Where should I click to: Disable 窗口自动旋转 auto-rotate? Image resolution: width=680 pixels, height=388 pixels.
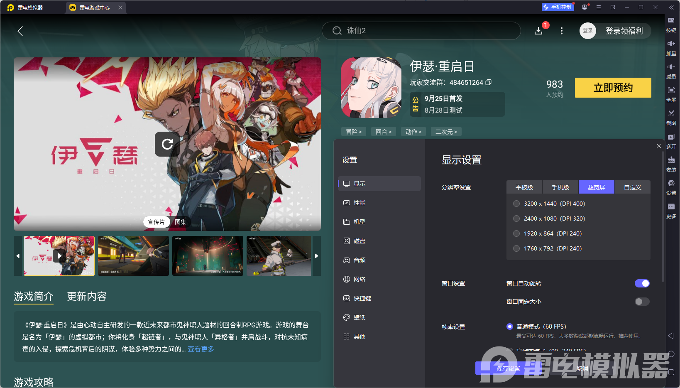pyautogui.click(x=642, y=283)
